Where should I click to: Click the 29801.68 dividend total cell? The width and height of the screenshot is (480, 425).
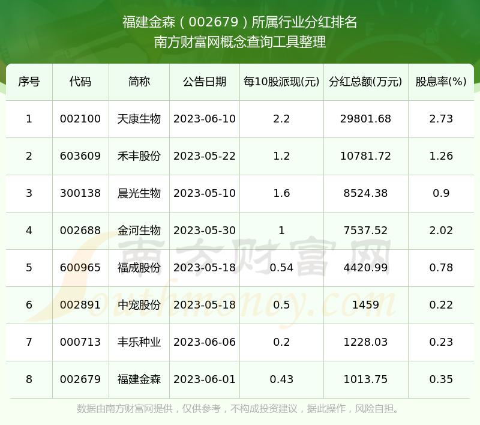pos(365,119)
